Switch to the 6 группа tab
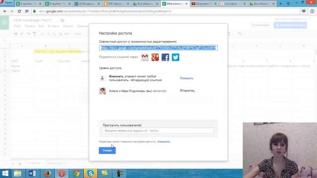Viewport: 317px width, 178px height. click(28, 3)
